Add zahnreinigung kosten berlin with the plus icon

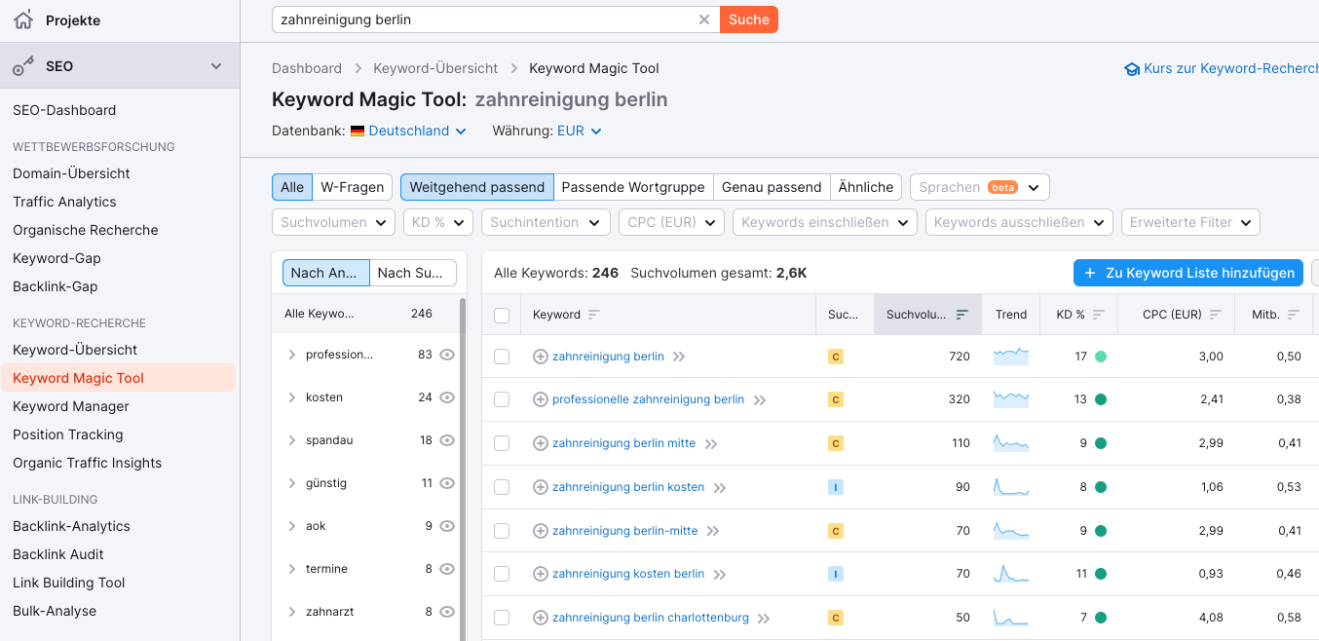click(x=541, y=574)
